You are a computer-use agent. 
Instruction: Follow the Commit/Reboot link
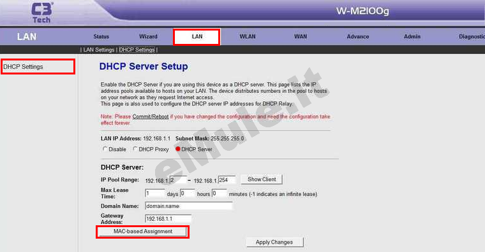click(151, 116)
